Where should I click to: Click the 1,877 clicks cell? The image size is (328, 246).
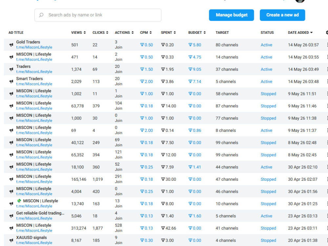[x=98, y=228]
